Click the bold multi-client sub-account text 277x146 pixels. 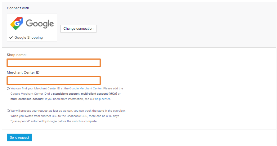tap(27, 99)
